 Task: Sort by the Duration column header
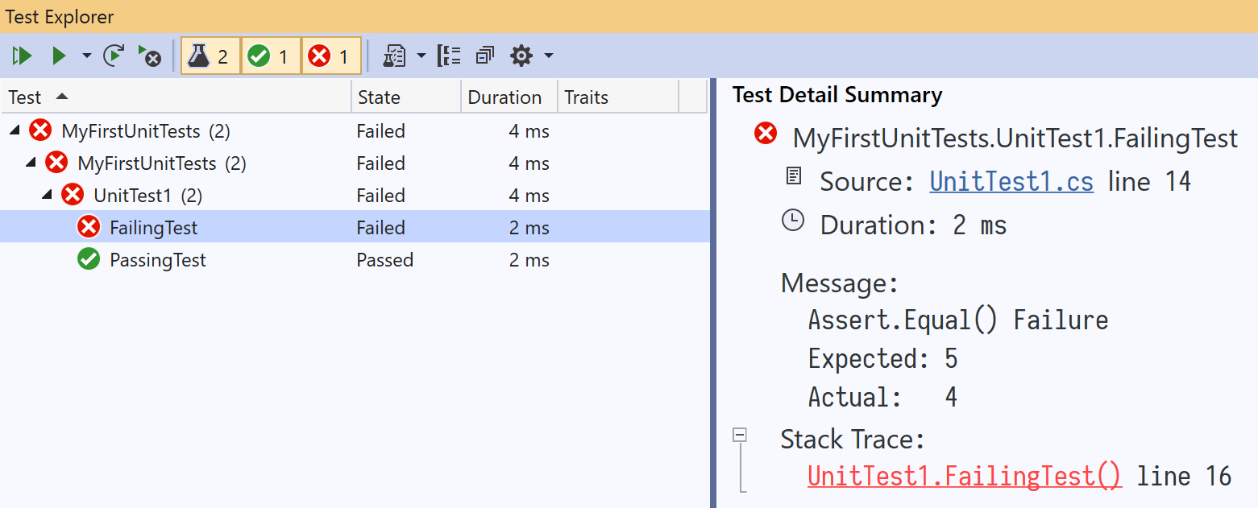(509, 97)
